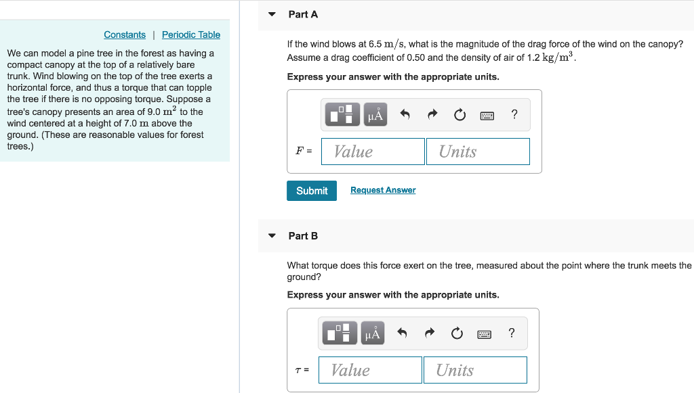
Task: Open the μÅ units menu in Part A
Action: (x=374, y=114)
